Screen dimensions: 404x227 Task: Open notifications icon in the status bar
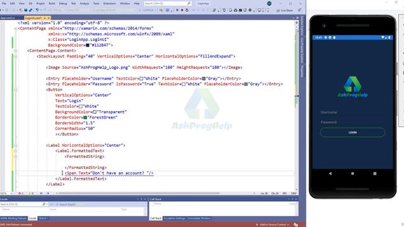pyautogui.click(x=296, y=224)
